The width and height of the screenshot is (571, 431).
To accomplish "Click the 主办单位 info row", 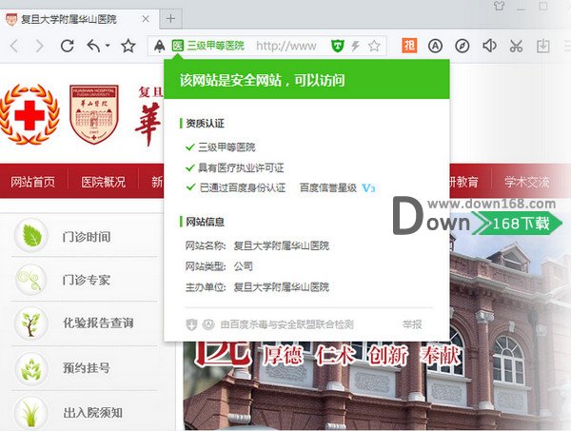I will (x=257, y=287).
